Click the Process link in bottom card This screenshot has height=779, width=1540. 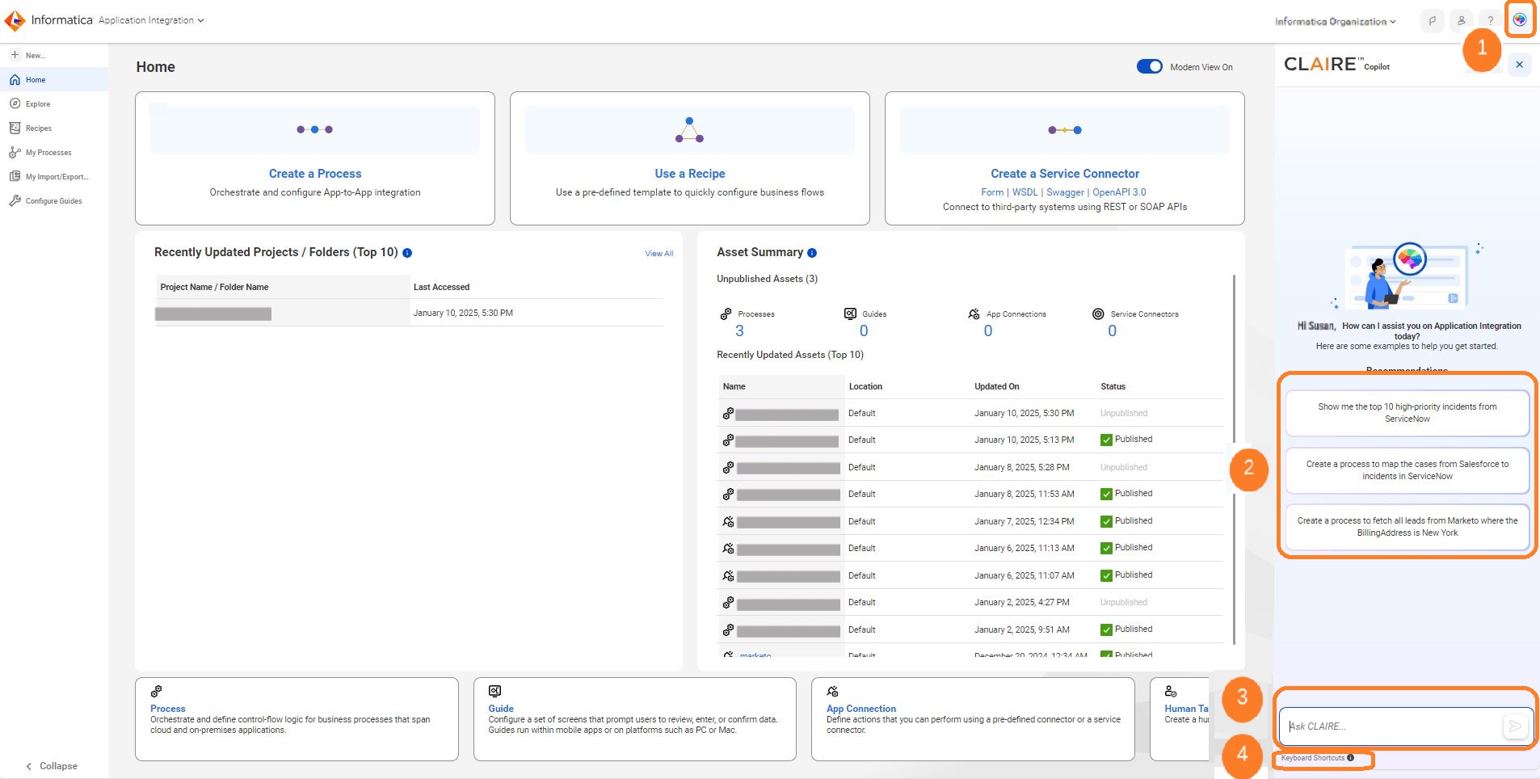point(167,709)
